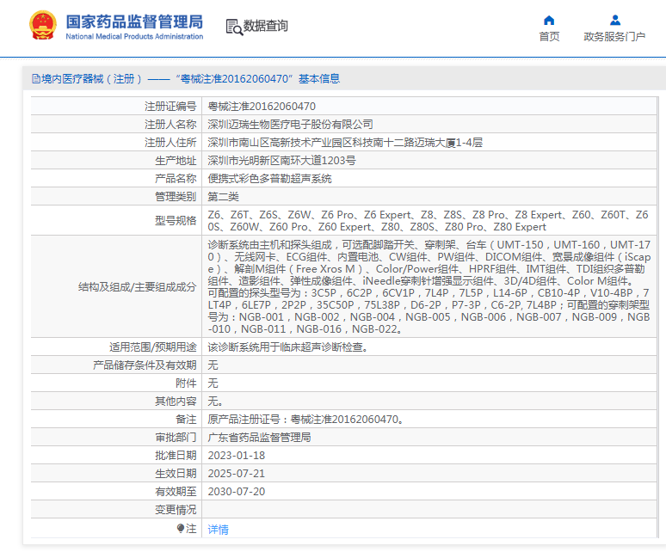Click registrant name 深圳迈瑞生物医疗电子股份有限公司
This screenshot has height=552, width=666.
click(x=291, y=125)
